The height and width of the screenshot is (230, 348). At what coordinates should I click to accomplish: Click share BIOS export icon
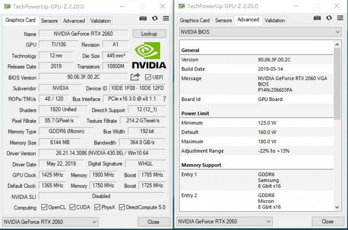point(135,77)
